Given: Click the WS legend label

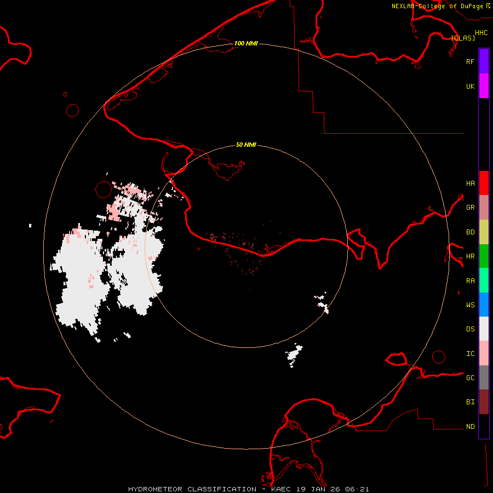Looking at the screenshot, I should (470, 305).
